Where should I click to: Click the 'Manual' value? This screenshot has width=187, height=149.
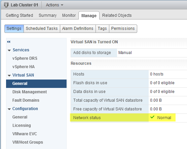[125, 53]
